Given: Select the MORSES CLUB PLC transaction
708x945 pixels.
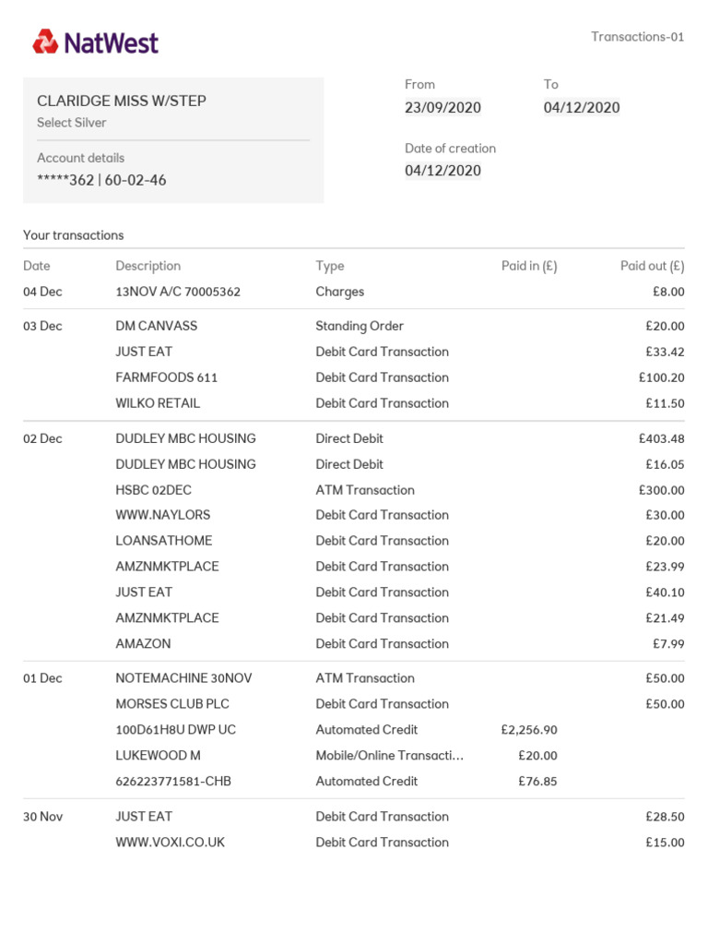Looking at the screenshot, I should [172, 704].
